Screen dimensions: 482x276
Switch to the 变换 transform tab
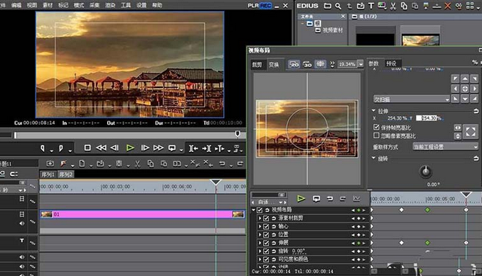(x=273, y=65)
